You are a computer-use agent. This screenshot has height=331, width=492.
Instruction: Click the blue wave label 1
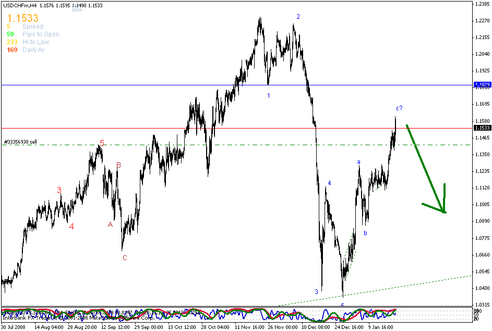tap(269, 96)
